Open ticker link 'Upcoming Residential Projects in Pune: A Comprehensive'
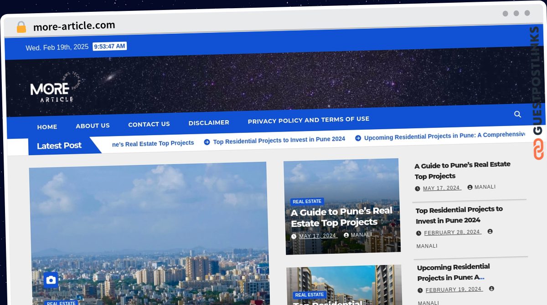 point(445,136)
